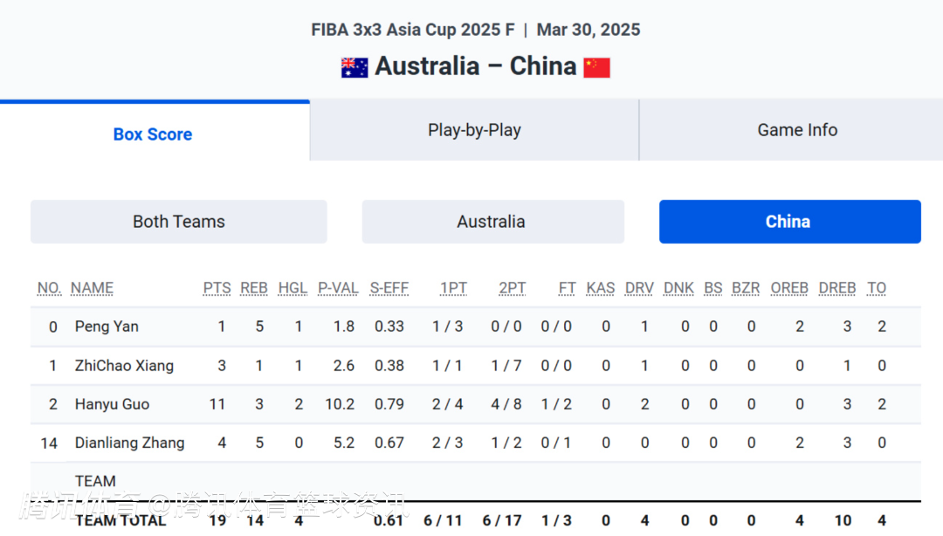Viewport: 943px width, 536px height.
Task: Click the China flag icon
Action: tap(597, 67)
